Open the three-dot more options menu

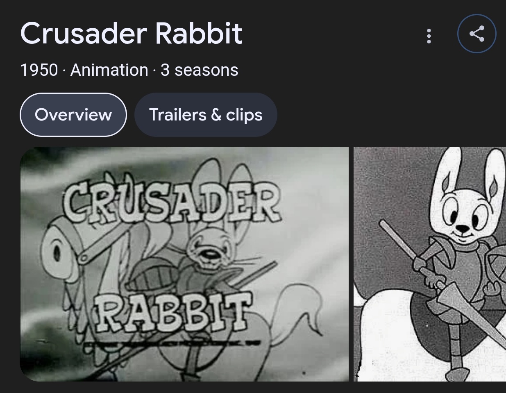pos(429,36)
